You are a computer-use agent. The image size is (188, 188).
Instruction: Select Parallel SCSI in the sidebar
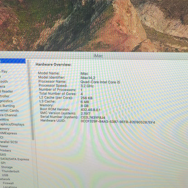9,142
